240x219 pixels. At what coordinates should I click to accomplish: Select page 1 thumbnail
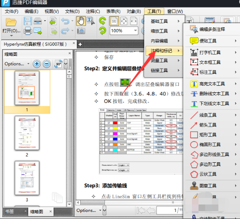tap(27, 88)
